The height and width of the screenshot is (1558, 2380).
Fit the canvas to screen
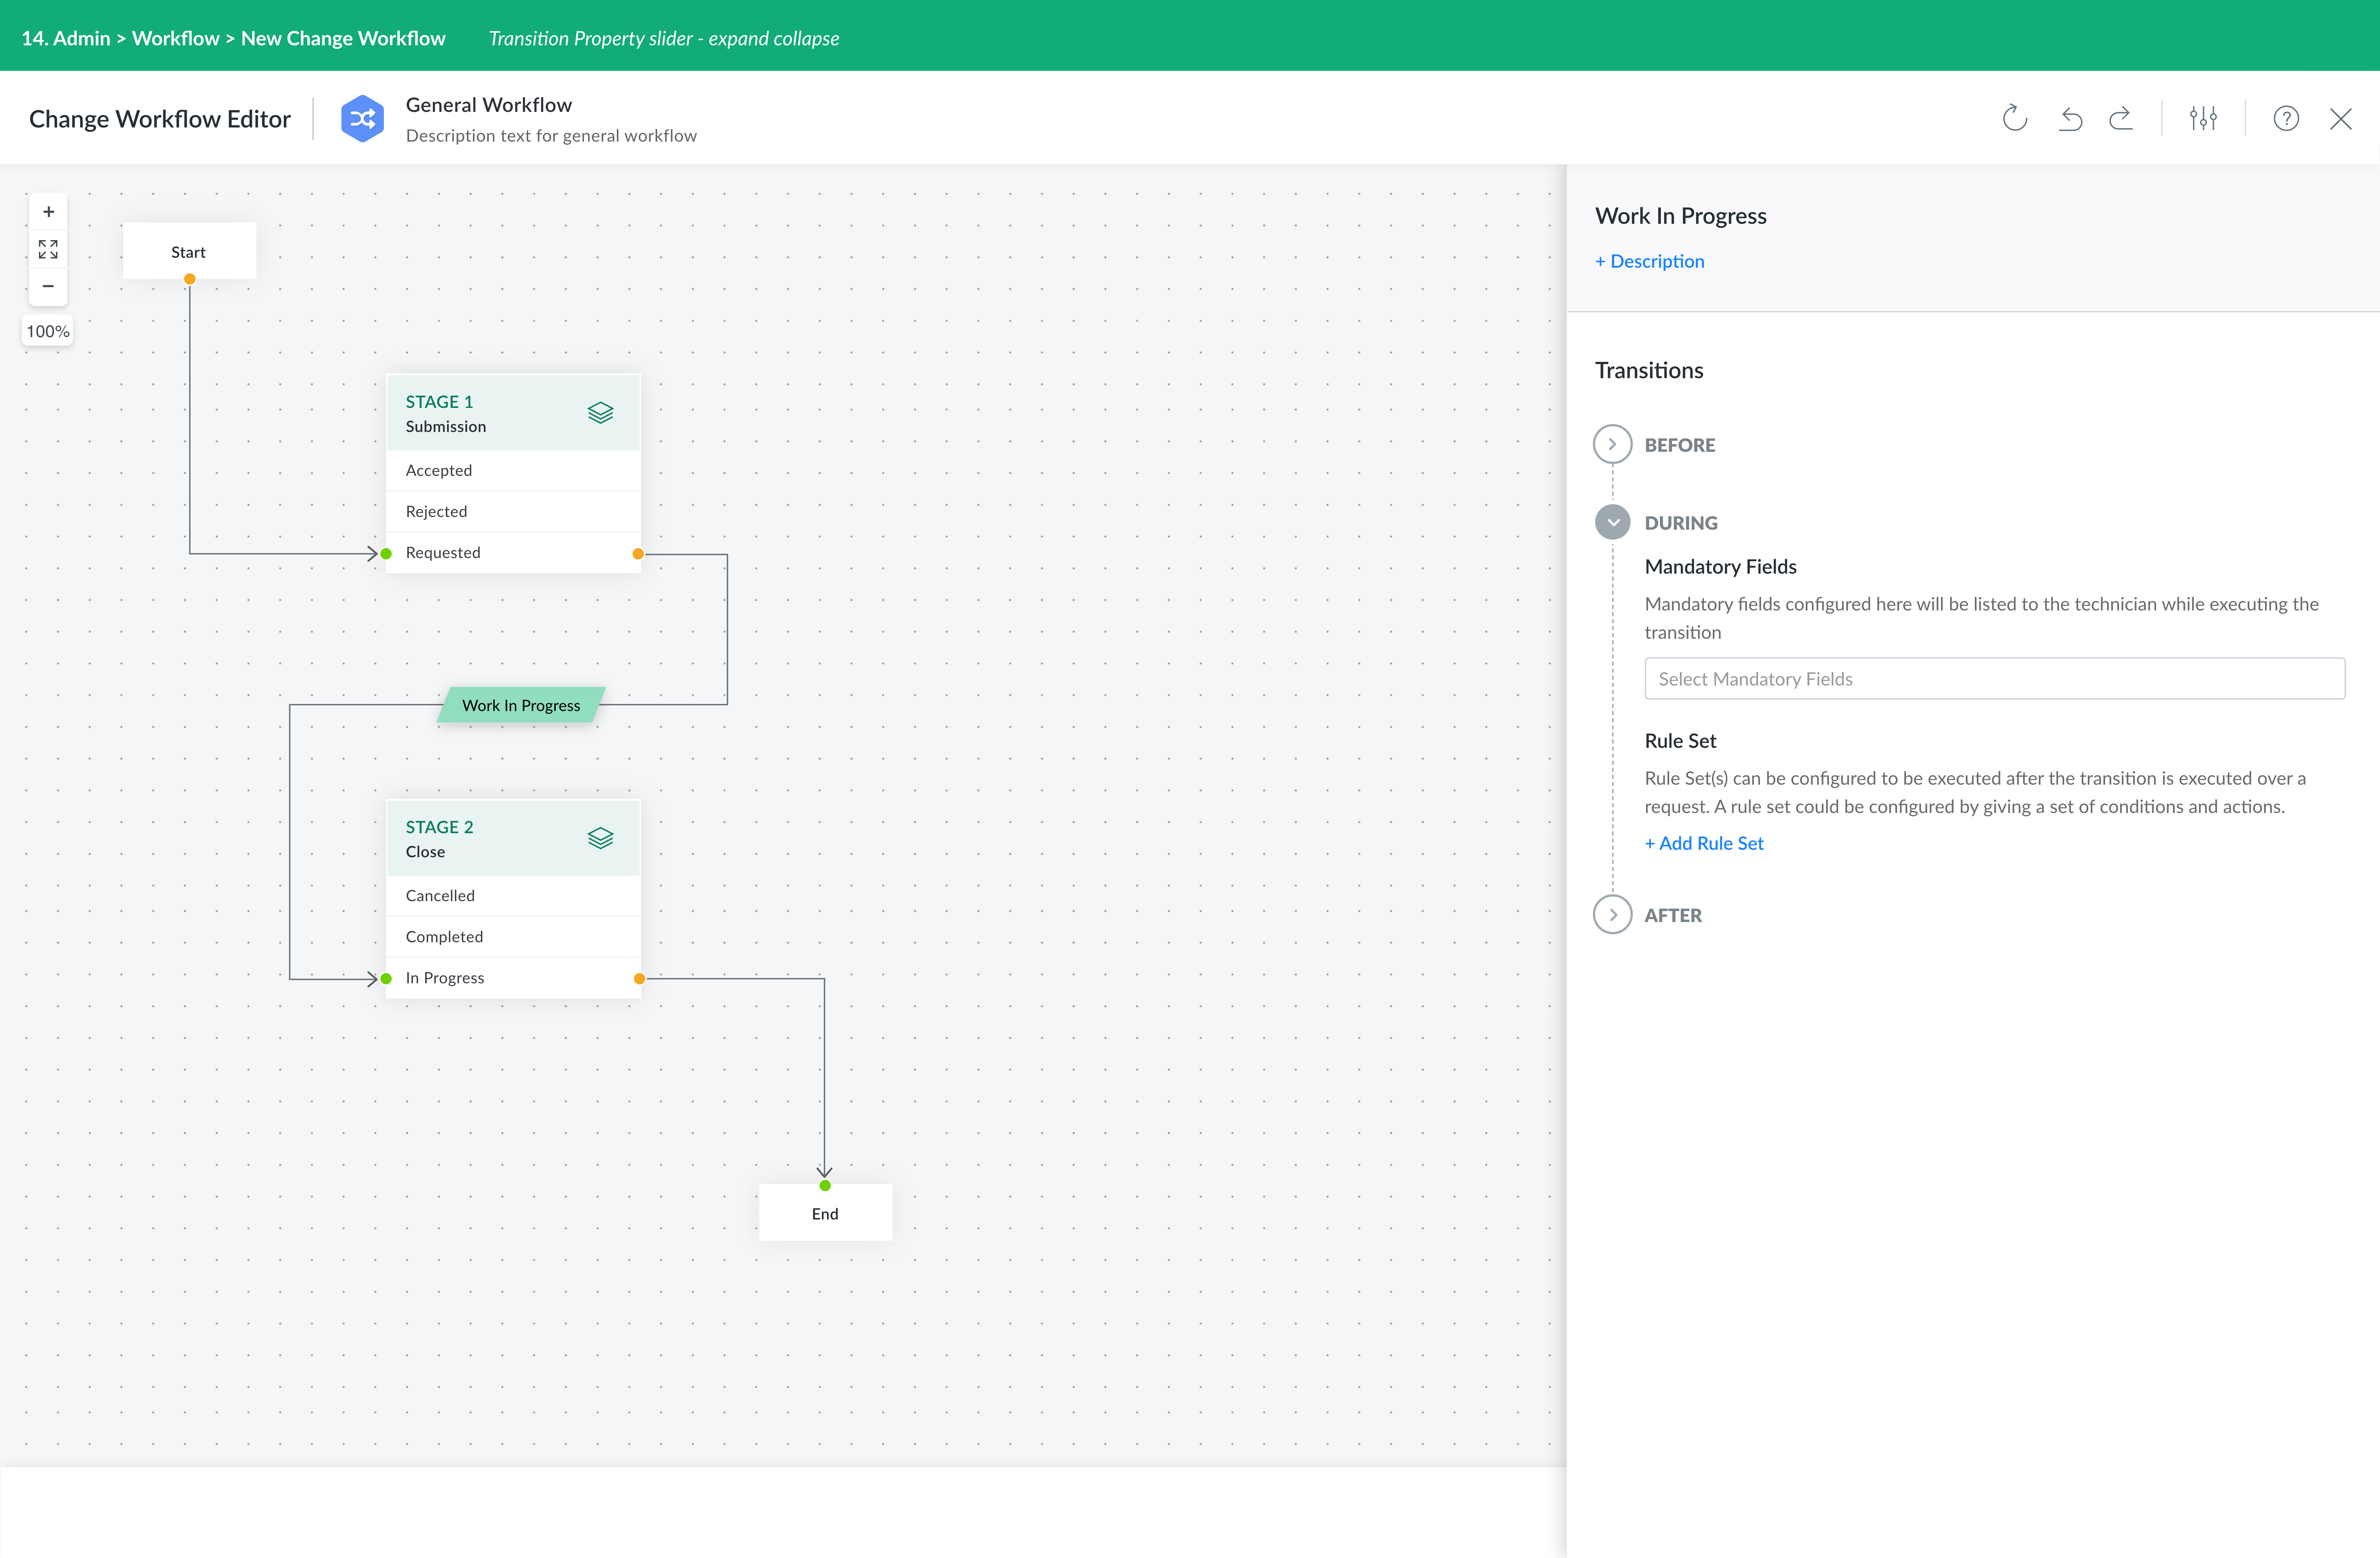[x=48, y=249]
